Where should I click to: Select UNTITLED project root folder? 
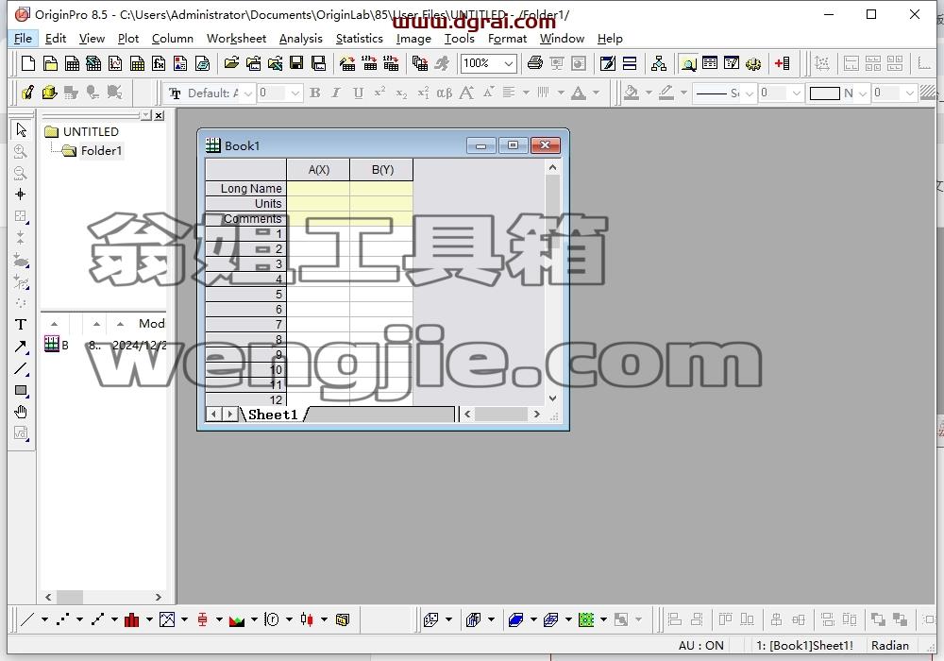point(91,131)
